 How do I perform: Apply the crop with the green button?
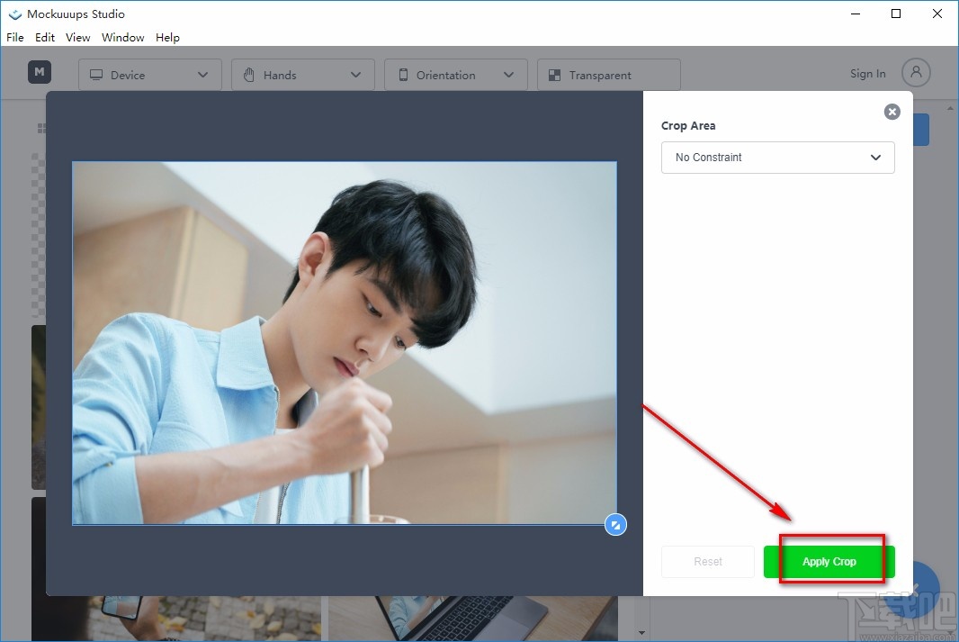(828, 561)
